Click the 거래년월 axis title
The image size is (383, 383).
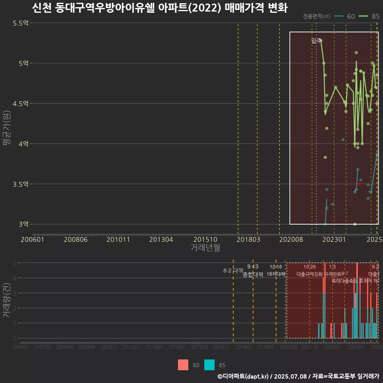pyautogui.click(x=205, y=247)
